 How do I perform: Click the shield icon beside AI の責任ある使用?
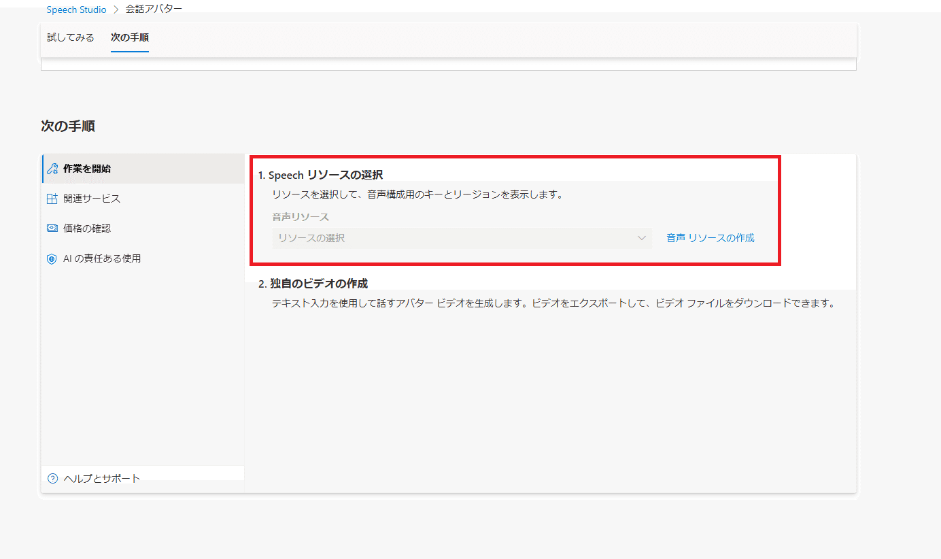pos(52,258)
